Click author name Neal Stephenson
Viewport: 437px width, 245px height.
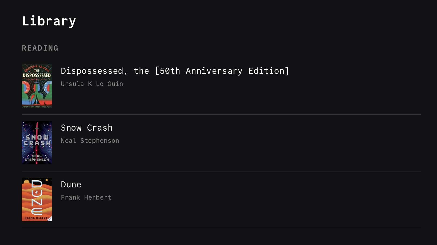pyautogui.click(x=90, y=141)
